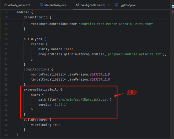174x139 pixels.
Task: Click 'viewBinding true' line
Action: [46, 125]
